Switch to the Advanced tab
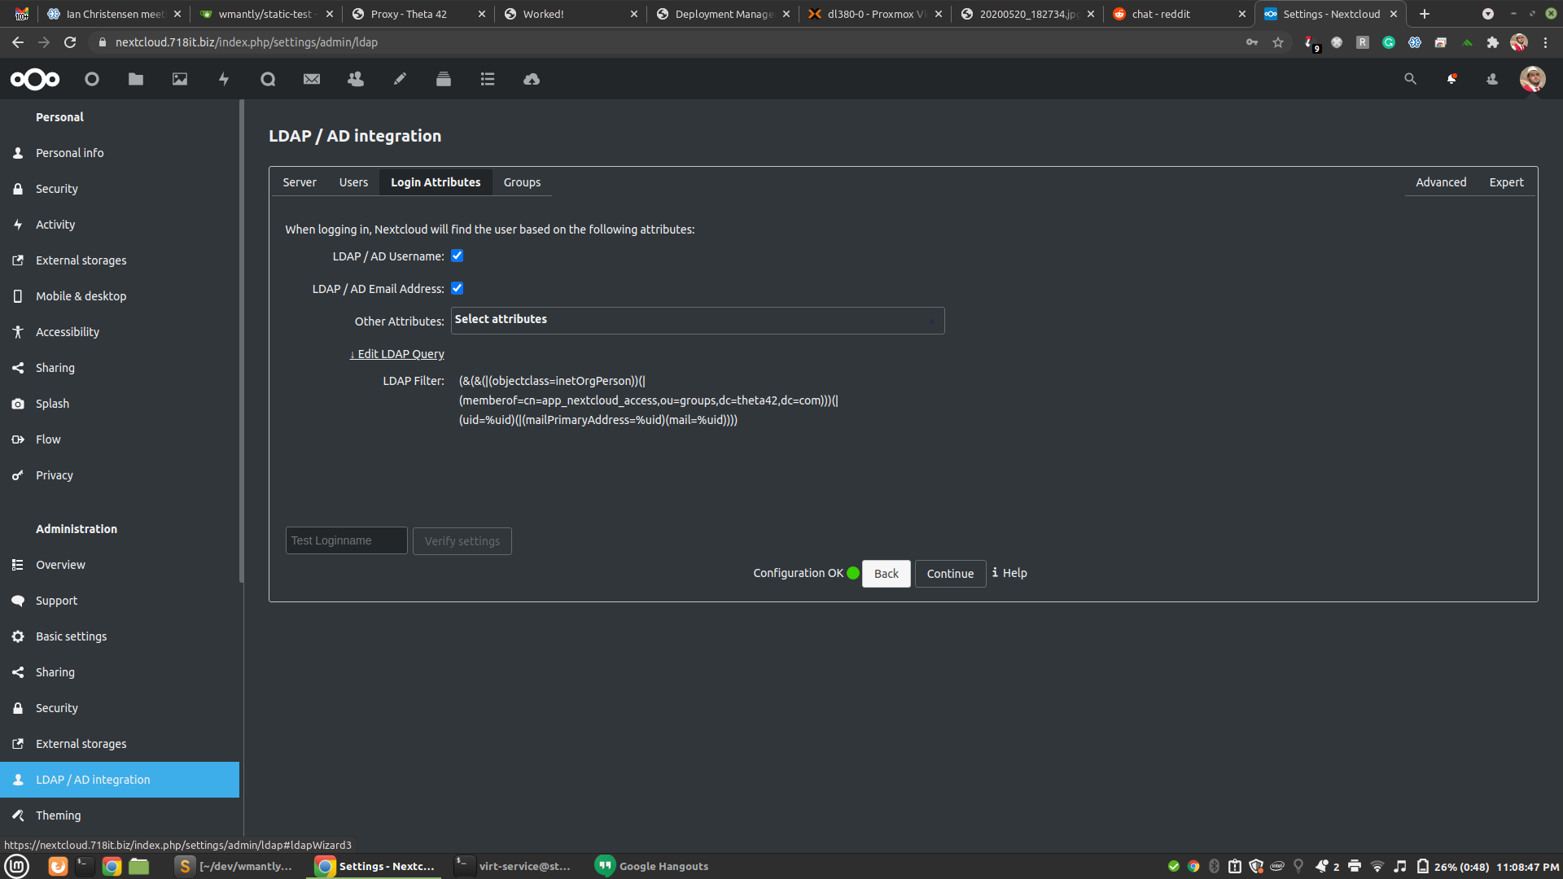The width and height of the screenshot is (1563, 879). pos(1440,182)
